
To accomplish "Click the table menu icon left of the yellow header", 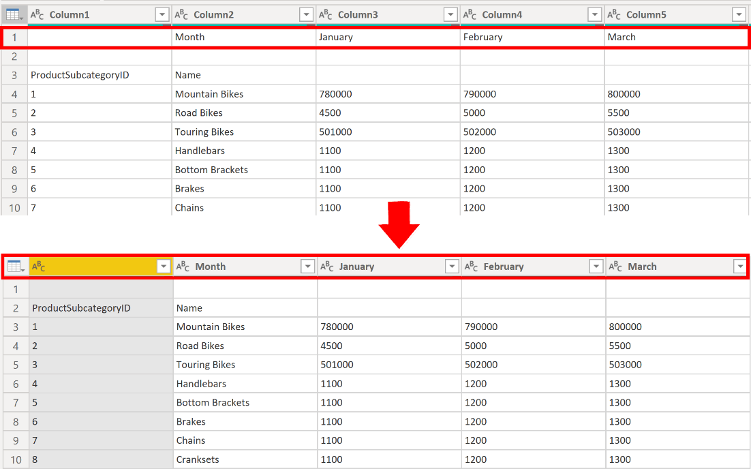I will [15, 267].
